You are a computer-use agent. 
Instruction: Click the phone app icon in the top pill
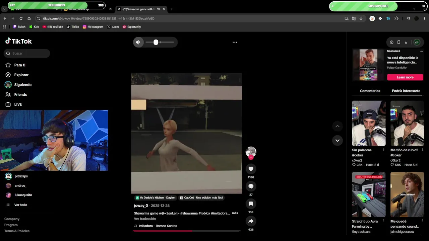(399, 42)
